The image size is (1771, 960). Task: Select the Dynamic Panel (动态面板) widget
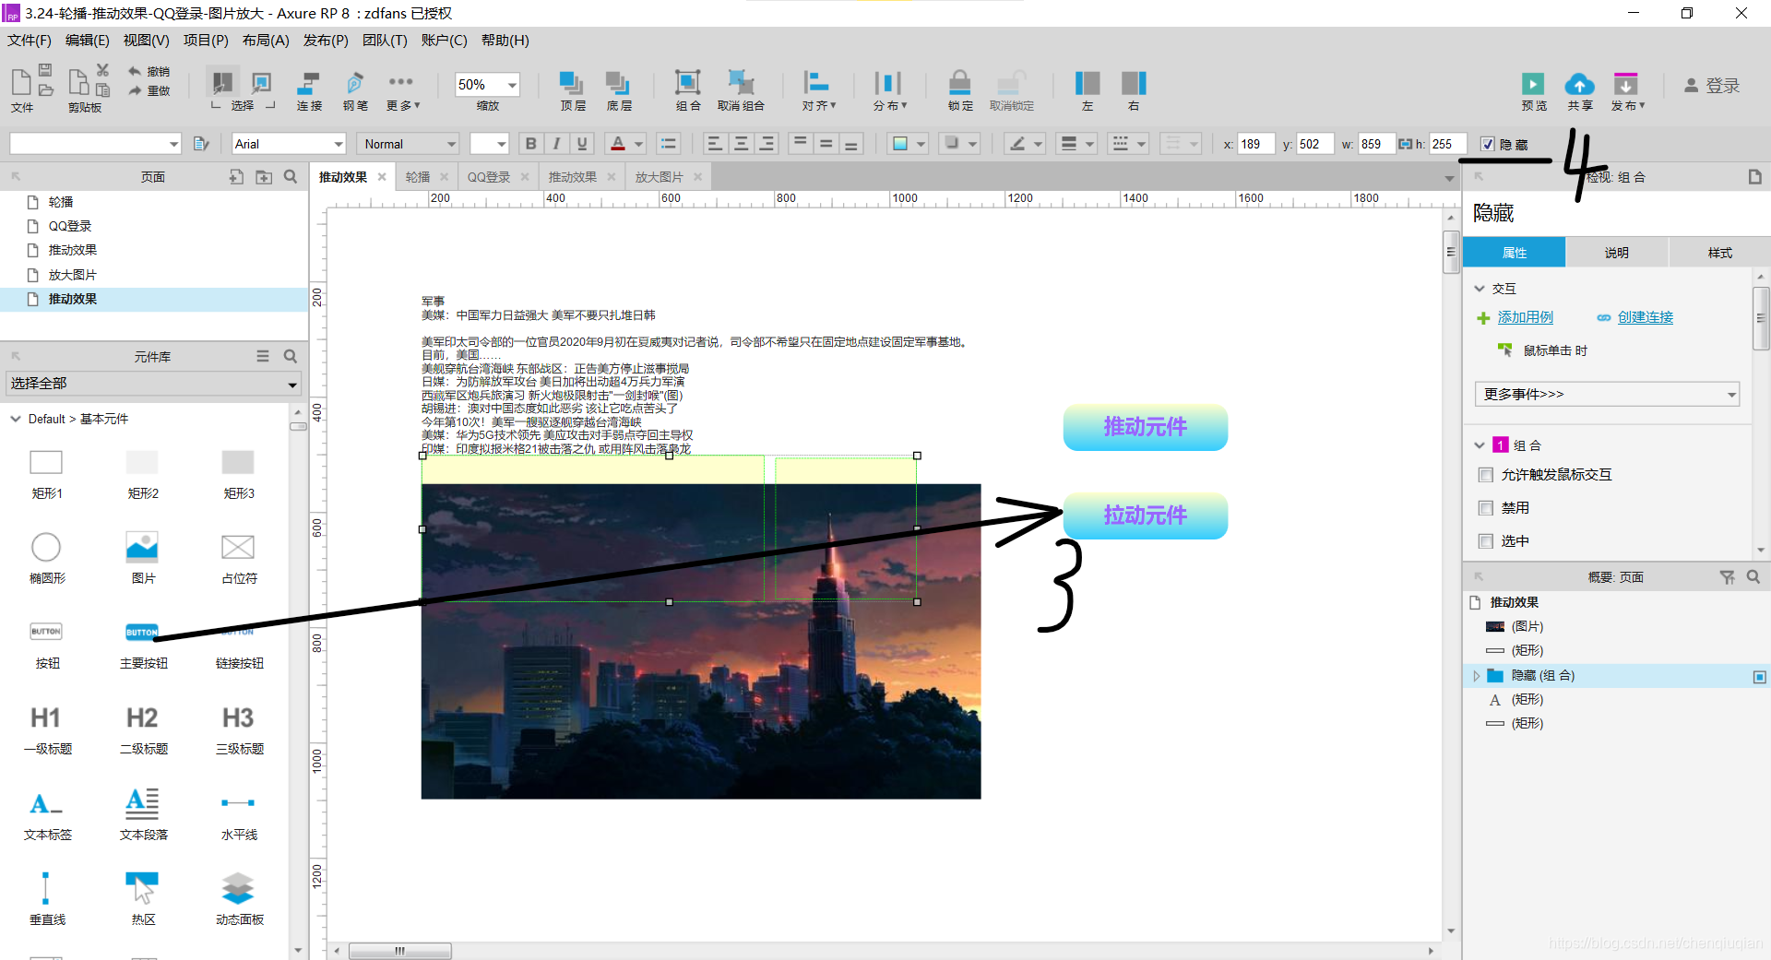(239, 897)
